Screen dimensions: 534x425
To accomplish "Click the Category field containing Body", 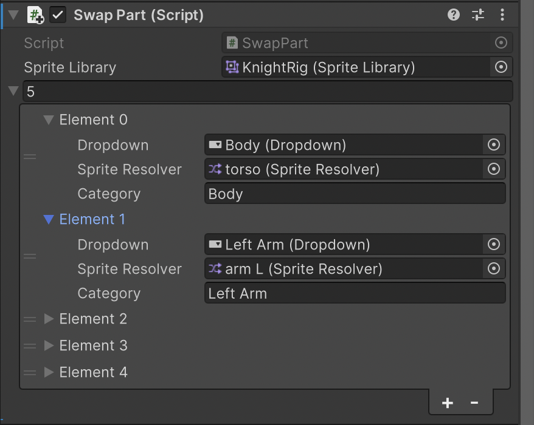I will click(355, 194).
